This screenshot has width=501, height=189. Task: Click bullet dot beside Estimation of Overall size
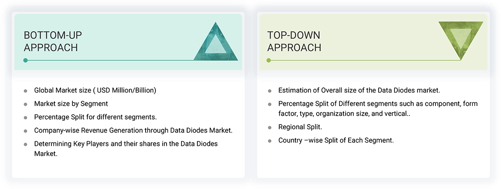pyautogui.click(x=269, y=91)
